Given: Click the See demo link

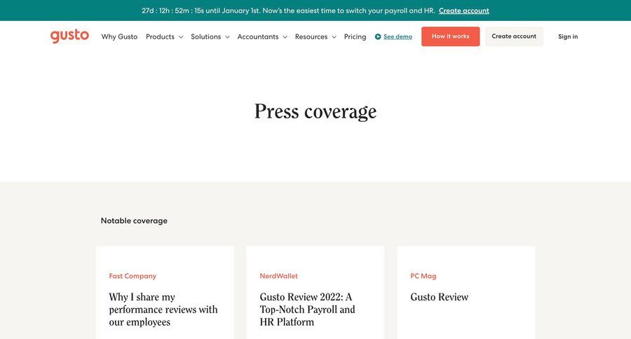Looking at the screenshot, I should click(398, 36).
